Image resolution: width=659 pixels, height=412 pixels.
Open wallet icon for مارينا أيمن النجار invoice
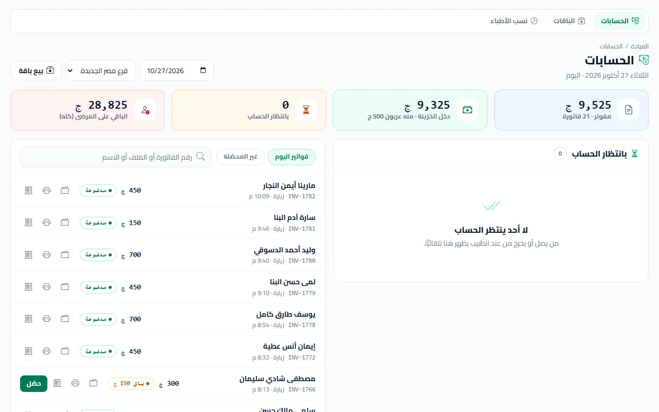tap(65, 191)
